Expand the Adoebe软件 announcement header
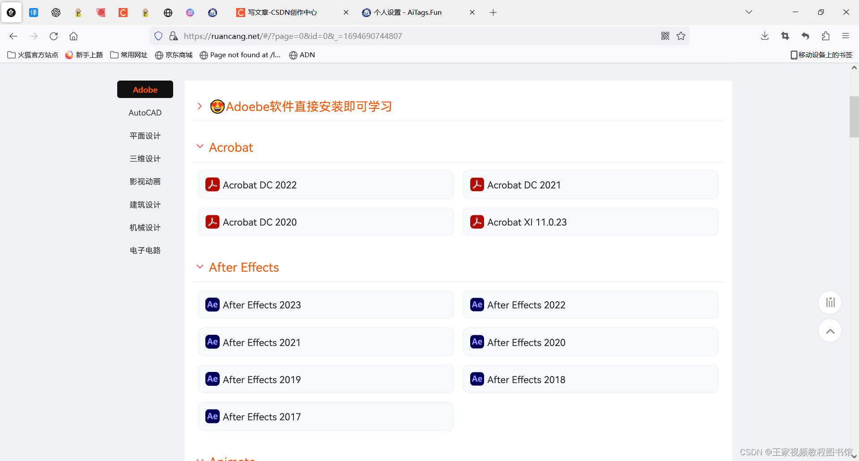Viewport: 859px width, 461px height. (x=200, y=106)
